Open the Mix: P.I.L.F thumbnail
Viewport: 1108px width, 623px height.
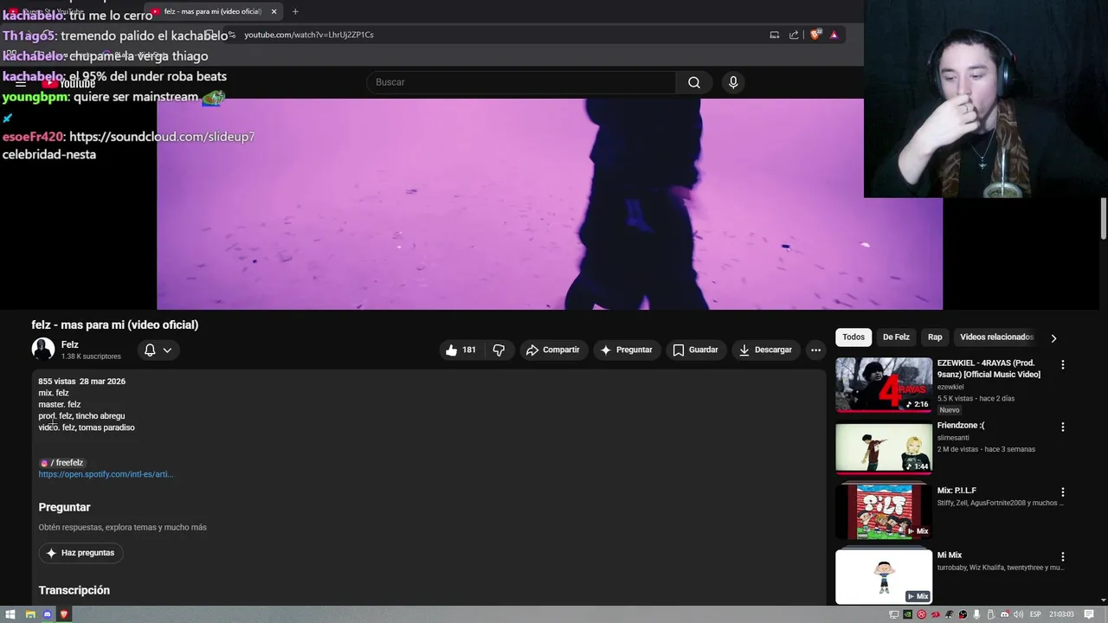[884, 512]
